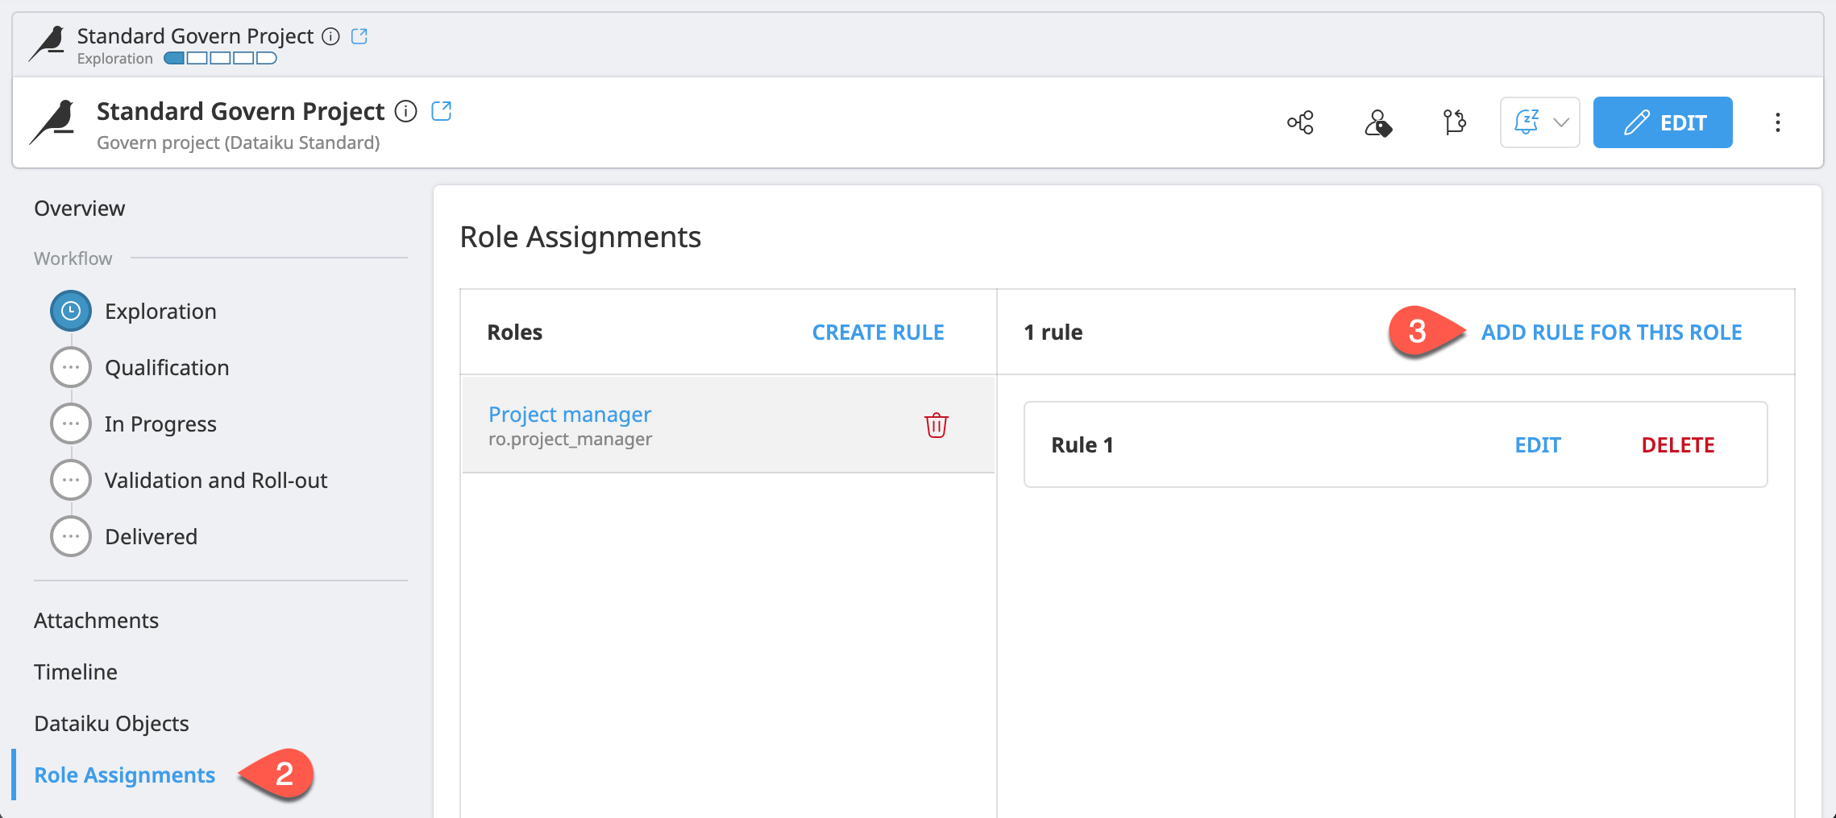Image resolution: width=1836 pixels, height=818 pixels.
Task: Delete Project manager role with trash icon
Action: tap(936, 425)
